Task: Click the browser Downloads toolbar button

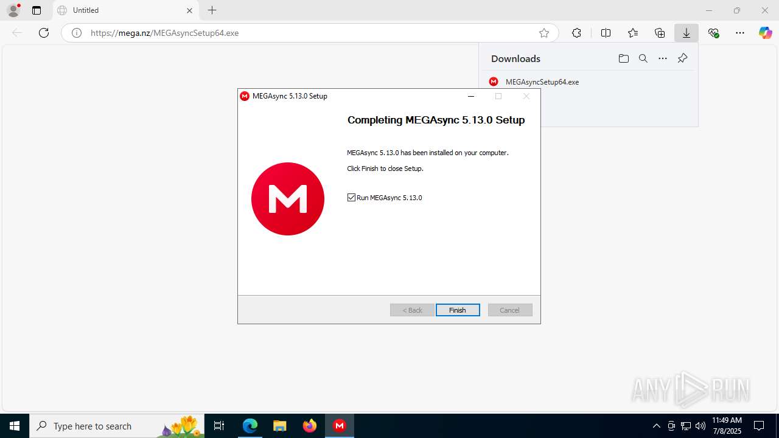Action: click(x=686, y=33)
